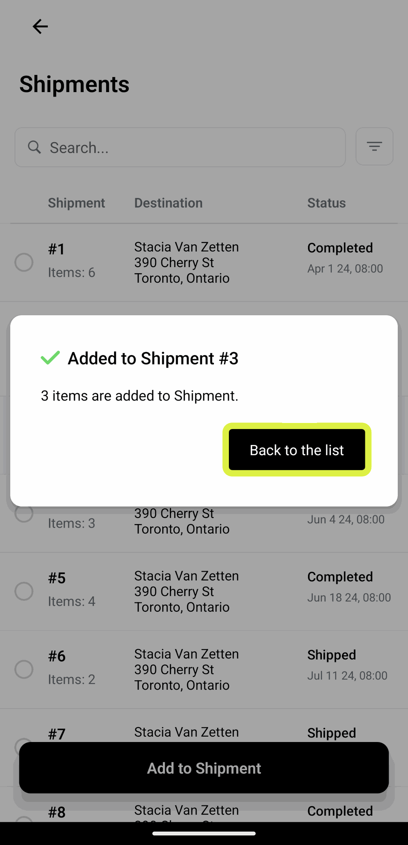Image resolution: width=408 pixels, height=845 pixels.
Task: Tap shipment #1 Completed status
Action: [x=340, y=248]
